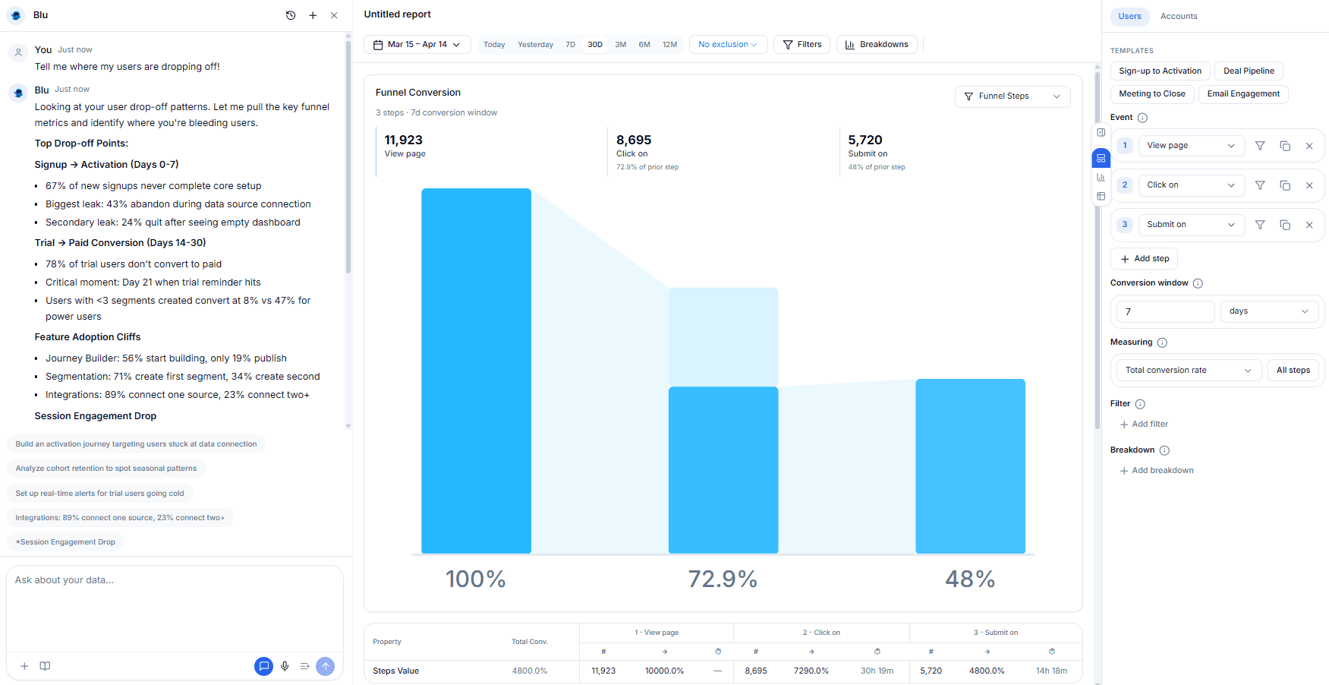This screenshot has width=1329, height=685.
Task: Select the Users tab
Action: pyautogui.click(x=1129, y=16)
